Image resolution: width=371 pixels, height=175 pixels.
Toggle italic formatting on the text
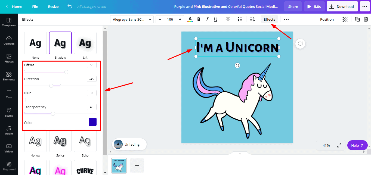pos(207,19)
